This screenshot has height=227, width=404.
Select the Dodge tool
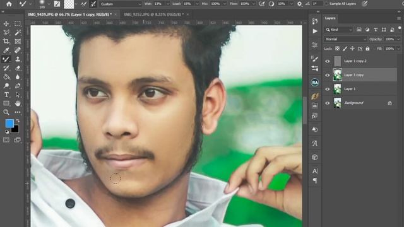coord(6,86)
